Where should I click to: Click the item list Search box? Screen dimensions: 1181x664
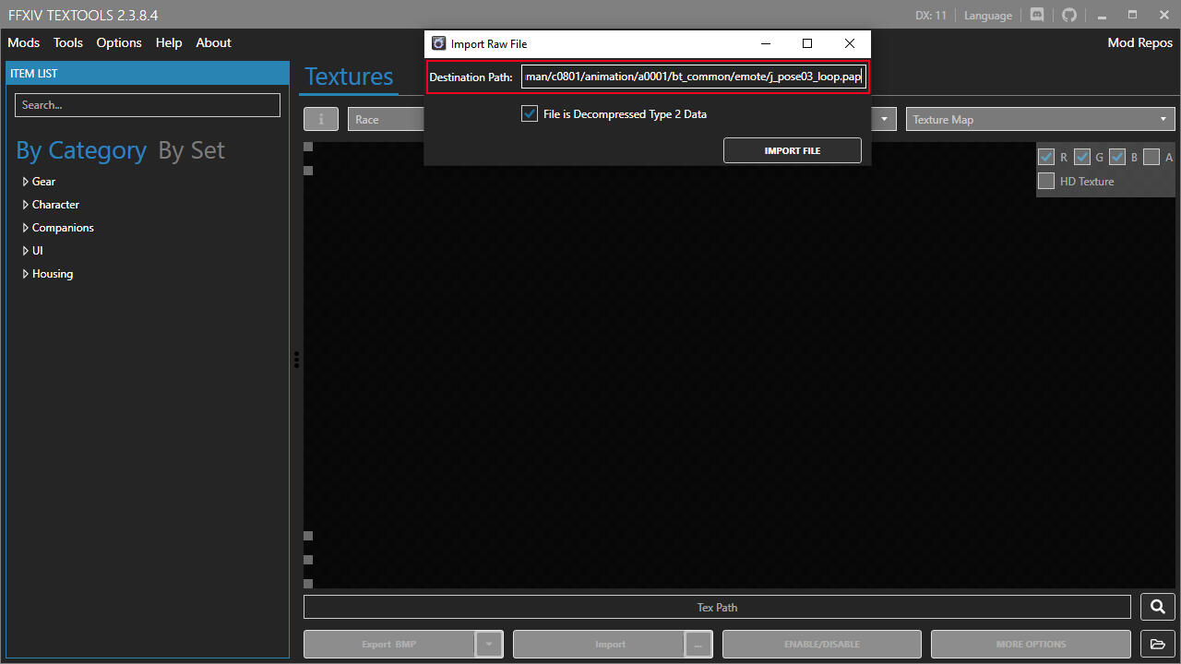[148, 105]
